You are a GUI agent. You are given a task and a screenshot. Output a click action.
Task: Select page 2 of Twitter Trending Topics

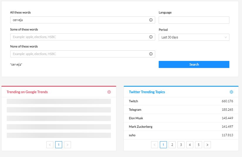(x=172, y=145)
